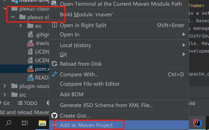
Task: Click the Task View taskbar icon
Action: click(x=25, y=123)
